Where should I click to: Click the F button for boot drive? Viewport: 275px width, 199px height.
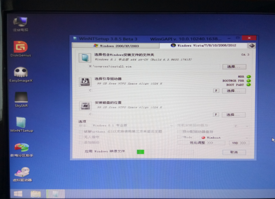click(216, 91)
